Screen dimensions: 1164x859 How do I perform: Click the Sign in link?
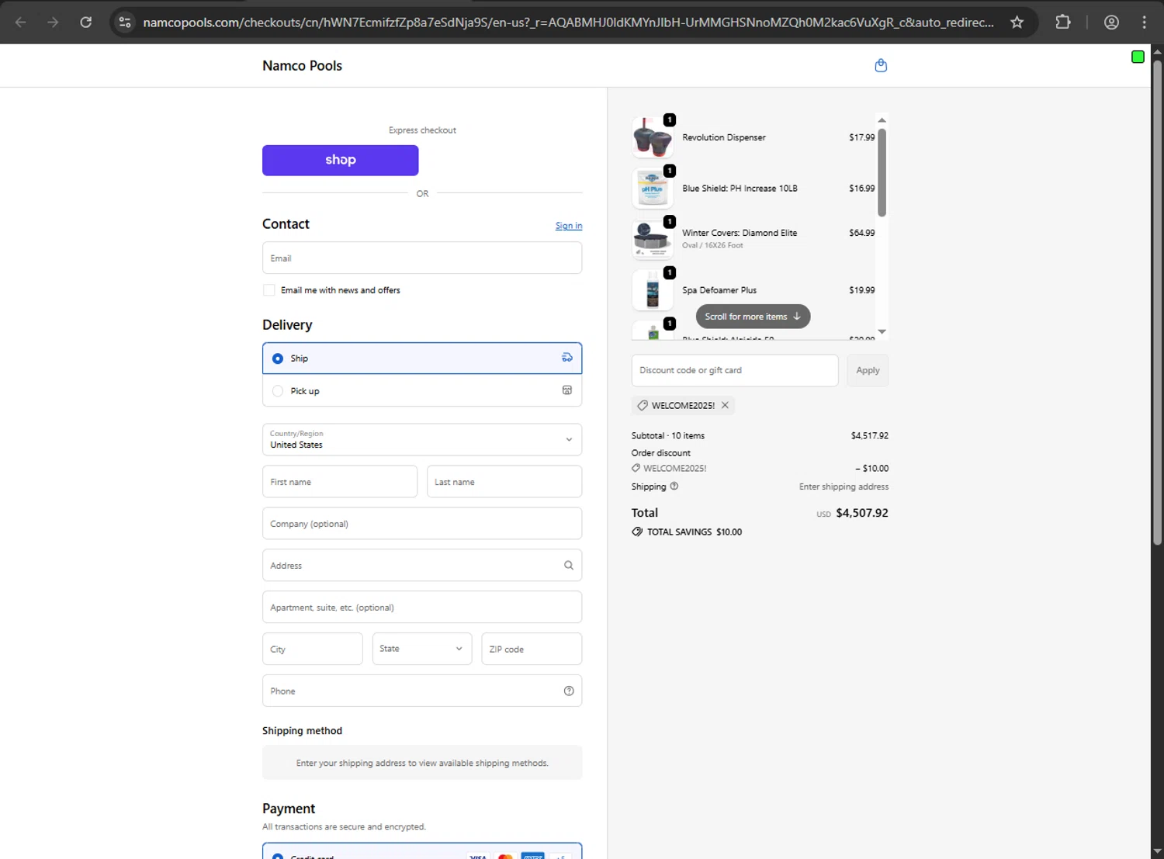pyautogui.click(x=569, y=226)
